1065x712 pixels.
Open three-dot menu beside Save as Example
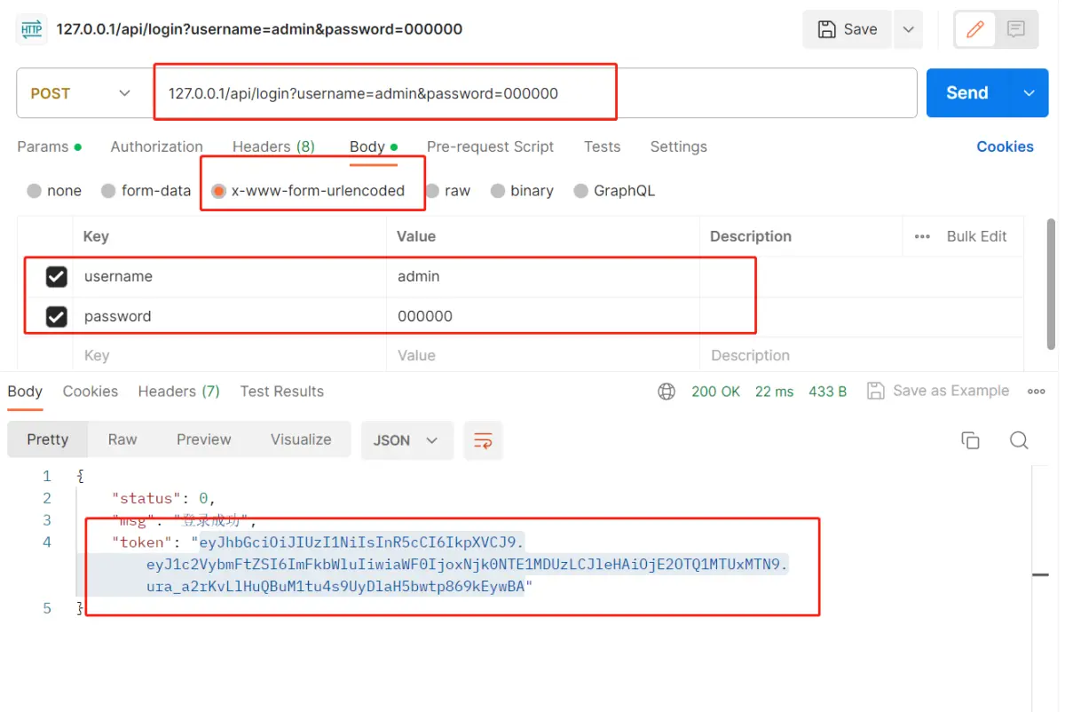pyautogui.click(x=1036, y=392)
